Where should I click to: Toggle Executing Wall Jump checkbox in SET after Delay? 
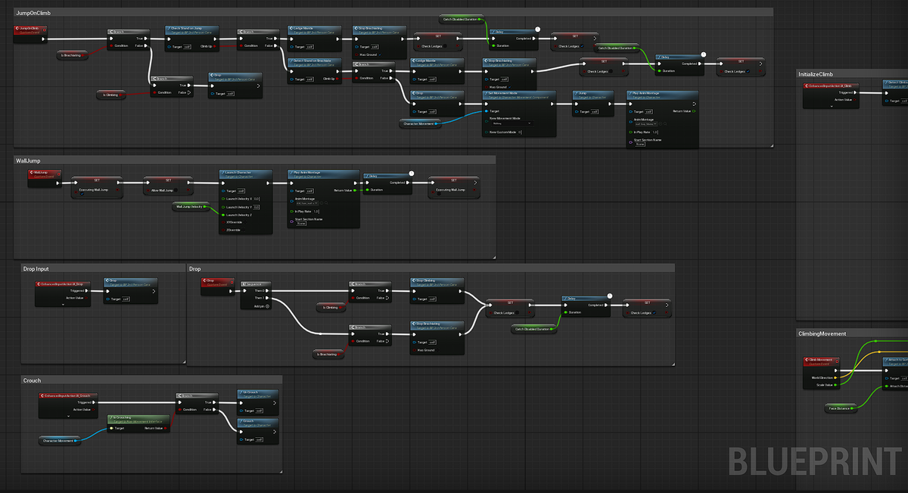[x=437, y=194]
